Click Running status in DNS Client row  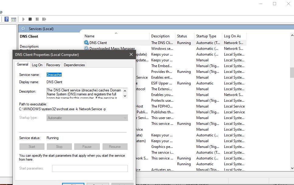click(x=184, y=43)
